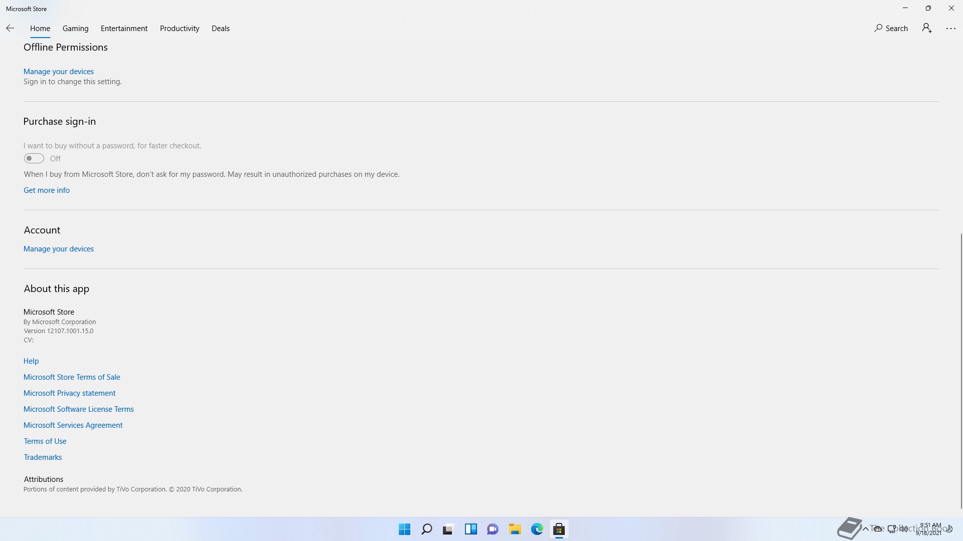Click the Account section heading
The image size is (963, 541).
click(42, 230)
